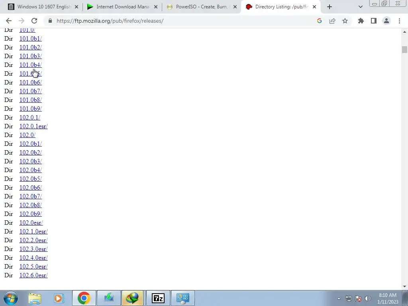The image size is (408, 306).
Task: Open the 101.0b9/ directory link
Action: 30,109
